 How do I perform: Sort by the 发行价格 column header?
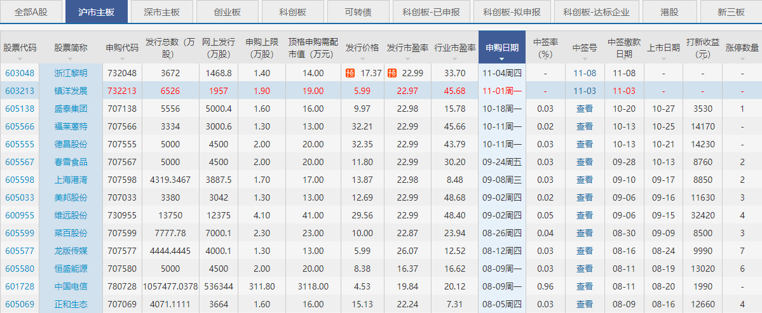(362, 48)
